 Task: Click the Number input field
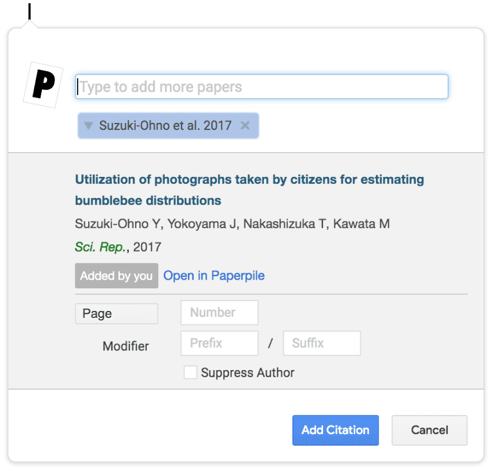pos(219,313)
